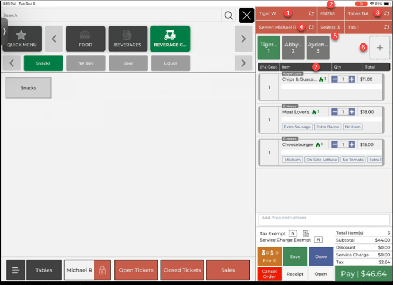Open the Quick Menu star button
This screenshot has width=393, height=285.
[x=22, y=39]
